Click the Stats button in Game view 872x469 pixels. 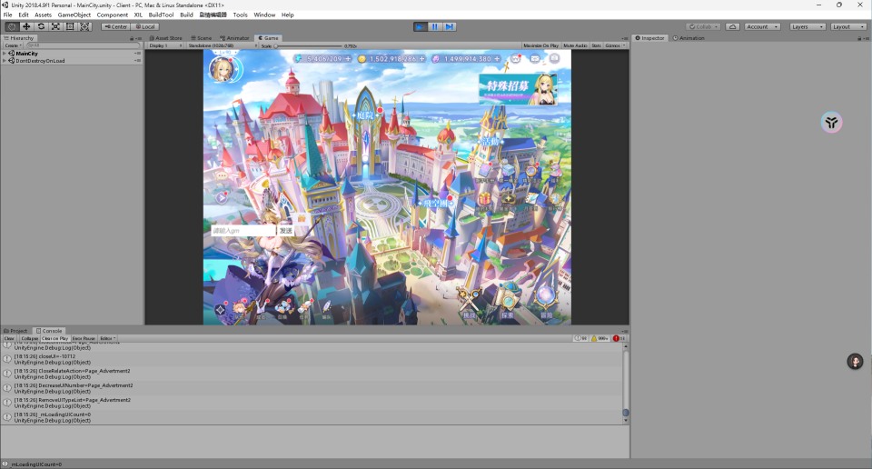coord(596,45)
